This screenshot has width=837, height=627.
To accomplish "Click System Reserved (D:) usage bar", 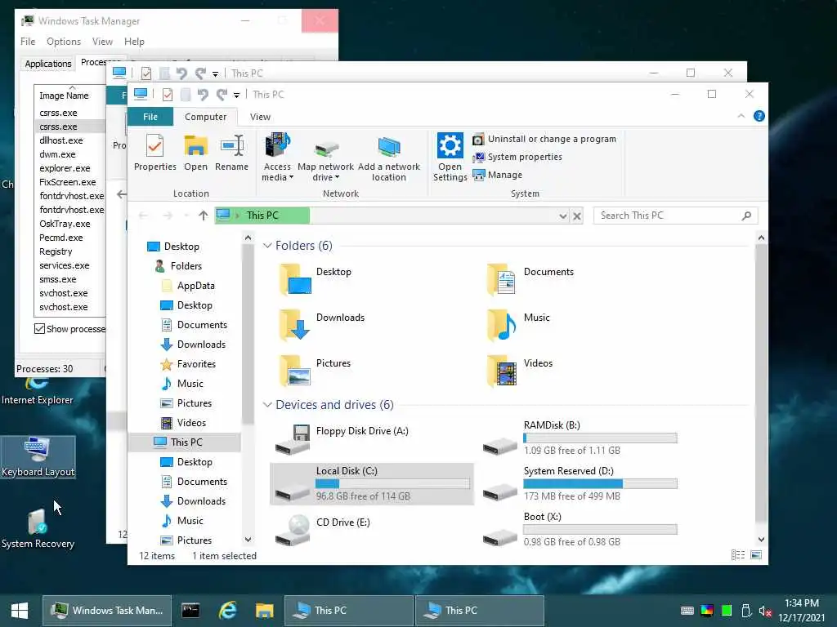I will point(600,483).
